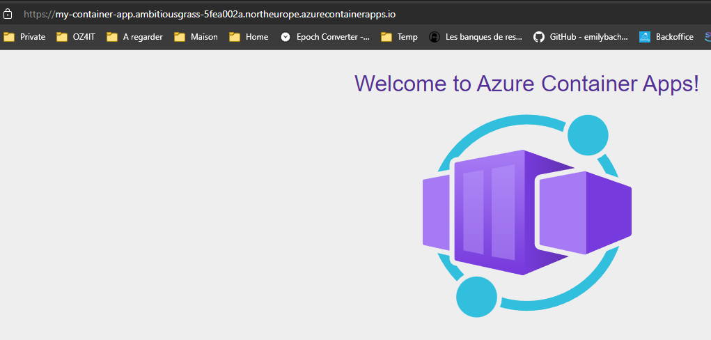The width and height of the screenshot is (711, 340).
Task: Click the GitHub octocat icon
Action: coord(538,37)
